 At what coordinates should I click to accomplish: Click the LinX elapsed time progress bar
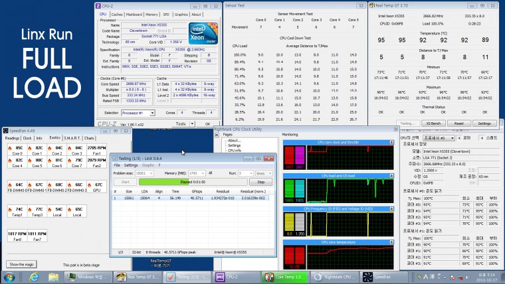(x=193, y=182)
